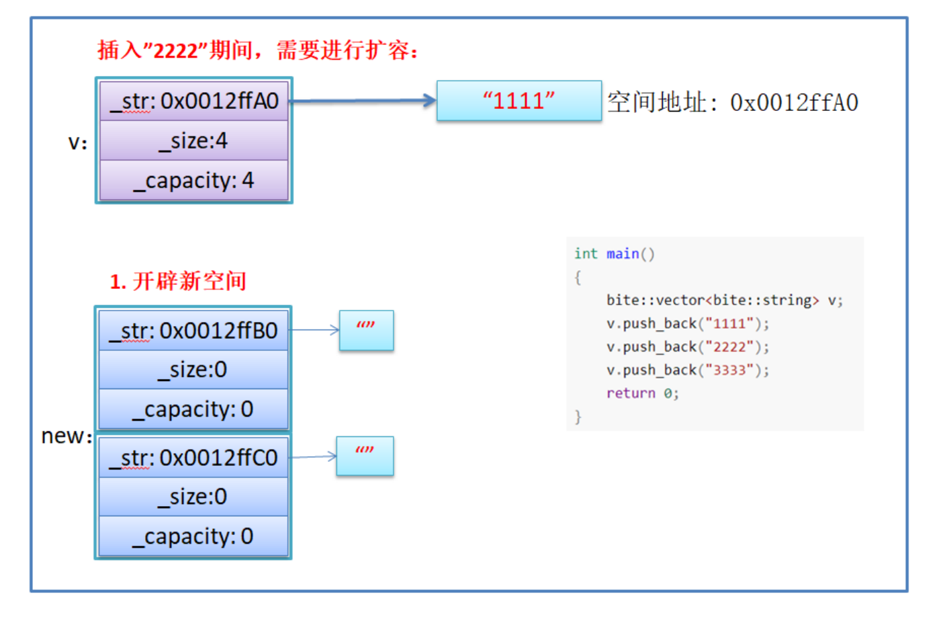Click the v.push_back("3333"); code line
The image size is (945, 621).
(x=688, y=370)
